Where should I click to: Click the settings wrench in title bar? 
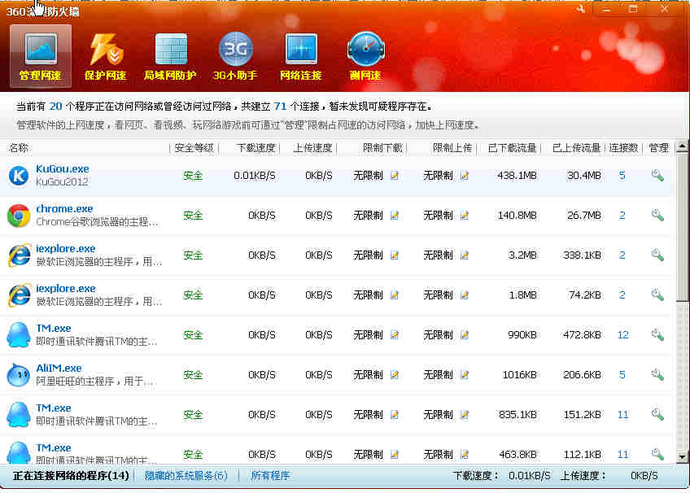580,9
